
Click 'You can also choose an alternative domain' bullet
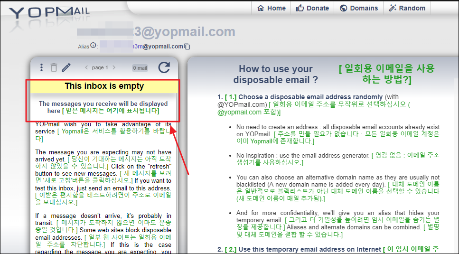pos(338,188)
